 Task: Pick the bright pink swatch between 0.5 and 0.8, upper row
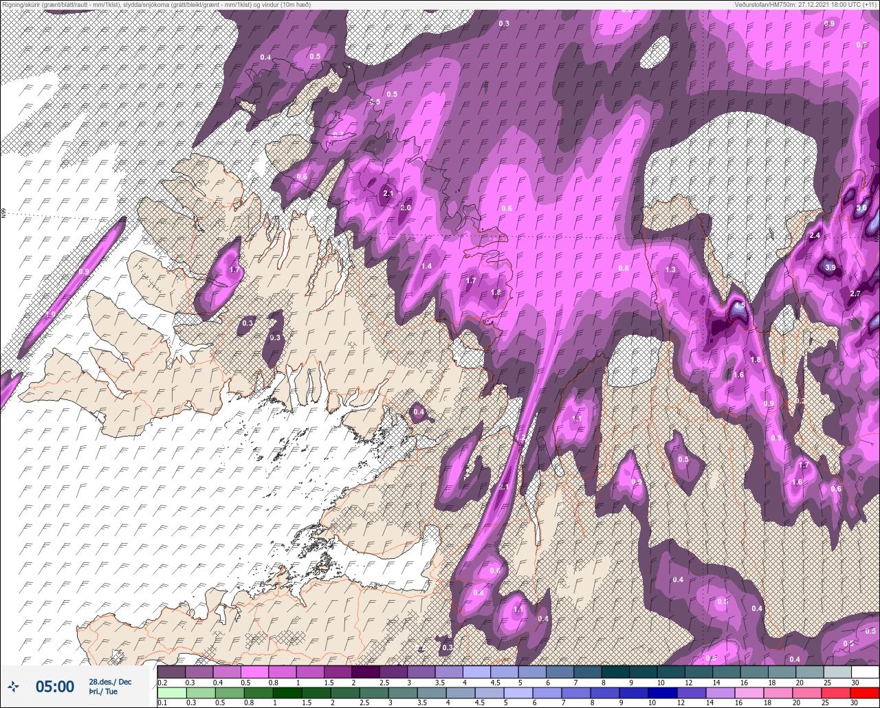pos(254,672)
